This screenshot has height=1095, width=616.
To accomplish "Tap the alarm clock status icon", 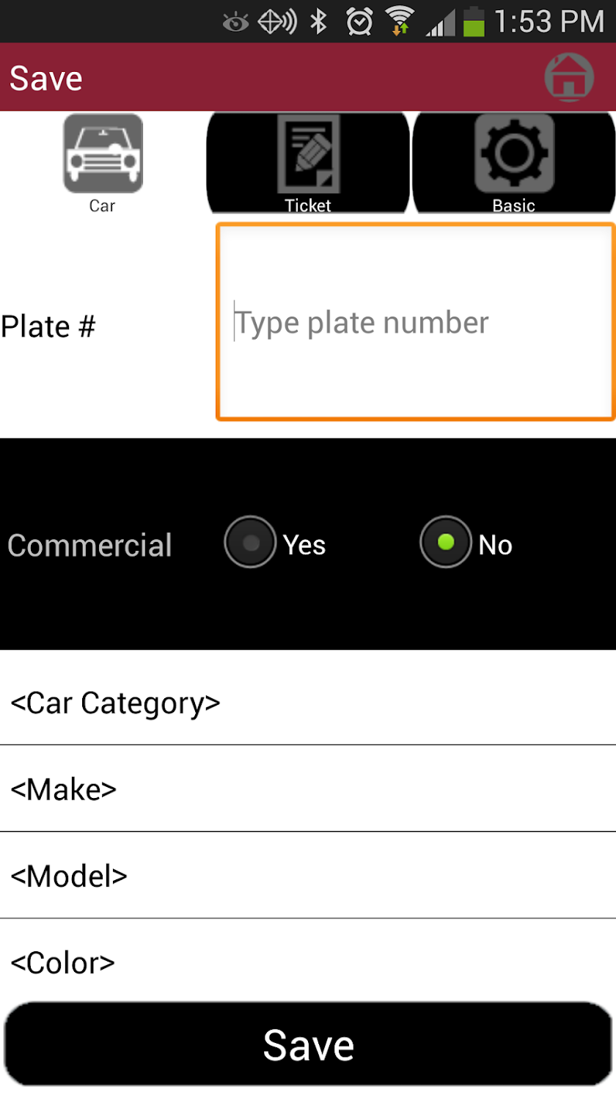I will 359,22.
